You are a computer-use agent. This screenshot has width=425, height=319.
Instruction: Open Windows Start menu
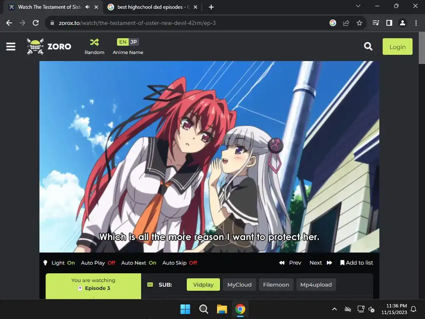click(186, 309)
